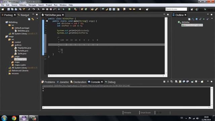Click the Resume playback icon in toolbar
This screenshot has width=215, height=121.
coord(43,9)
